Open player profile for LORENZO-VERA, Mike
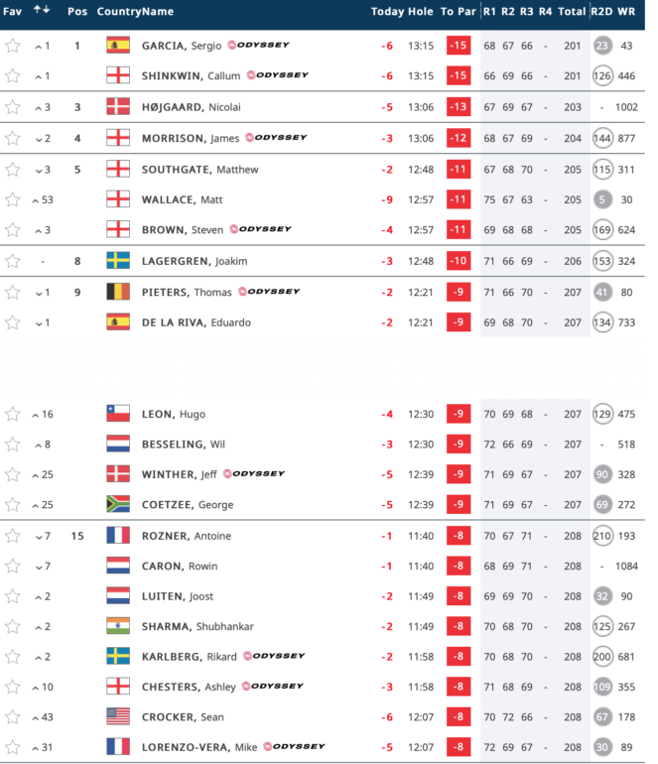658x764 pixels. click(199, 747)
